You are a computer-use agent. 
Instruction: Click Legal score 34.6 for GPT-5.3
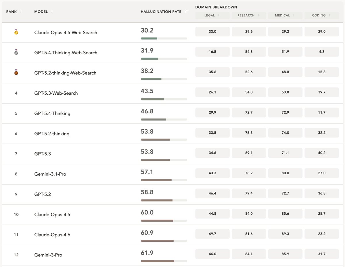coord(212,153)
